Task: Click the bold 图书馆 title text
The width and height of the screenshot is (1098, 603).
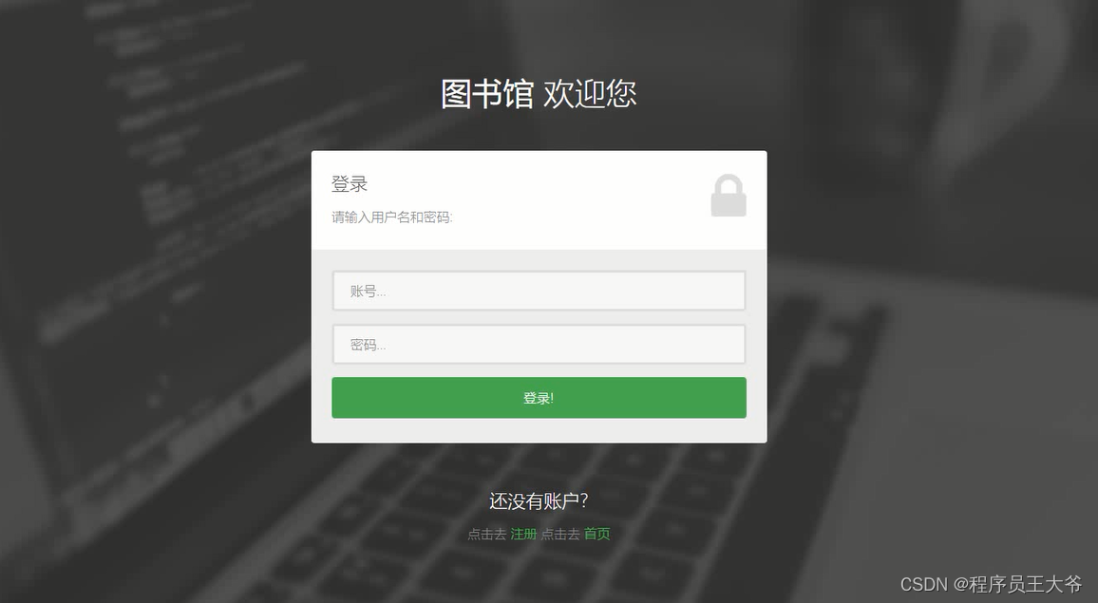Action: (487, 94)
